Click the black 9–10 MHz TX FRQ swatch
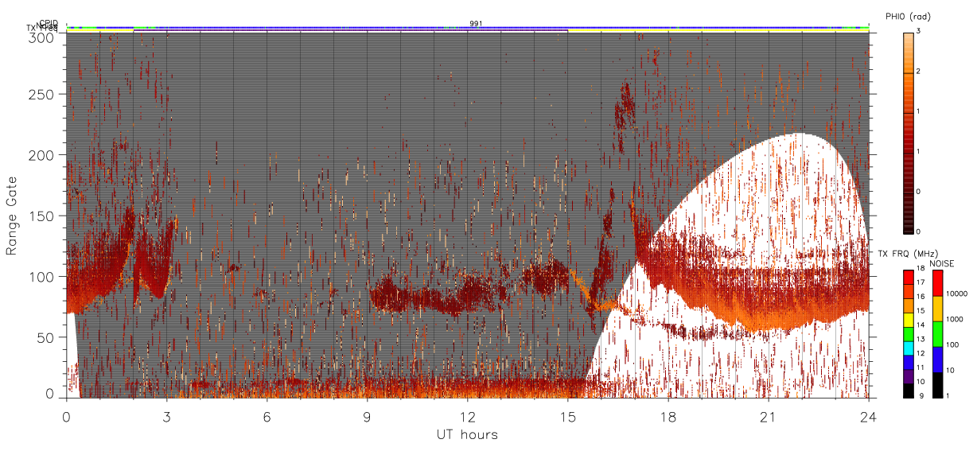 coord(908,389)
